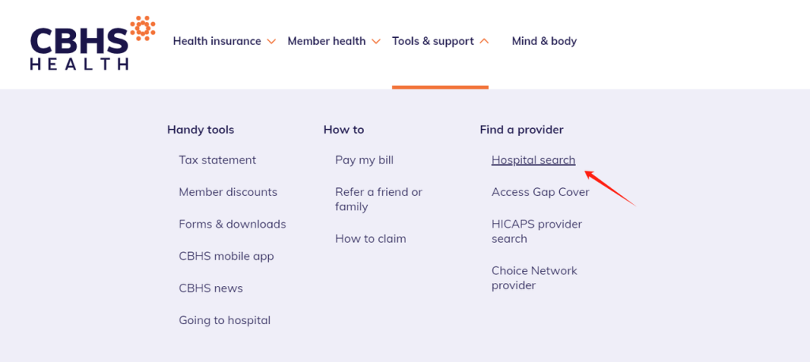Image resolution: width=810 pixels, height=362 pixels.
Task: Collapse the Tools & support chevron
Action: click(484, 41)
